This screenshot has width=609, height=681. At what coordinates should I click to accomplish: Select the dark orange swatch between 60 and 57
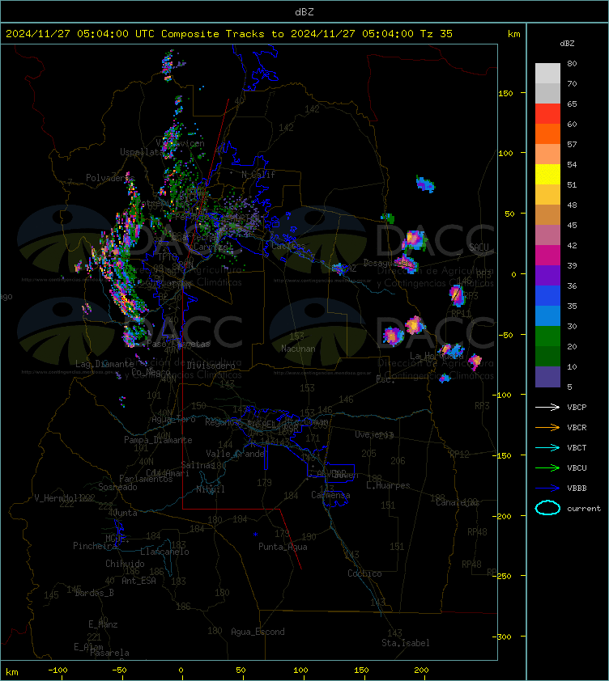(x=547, y=133)
